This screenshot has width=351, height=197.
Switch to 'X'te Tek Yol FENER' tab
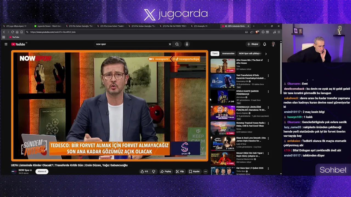point(173,26)
